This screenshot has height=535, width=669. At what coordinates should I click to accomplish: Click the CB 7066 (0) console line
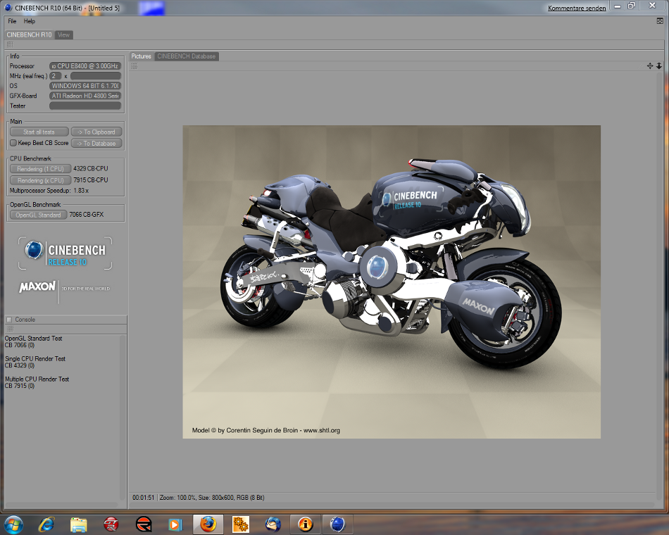(x=20, y=345)
